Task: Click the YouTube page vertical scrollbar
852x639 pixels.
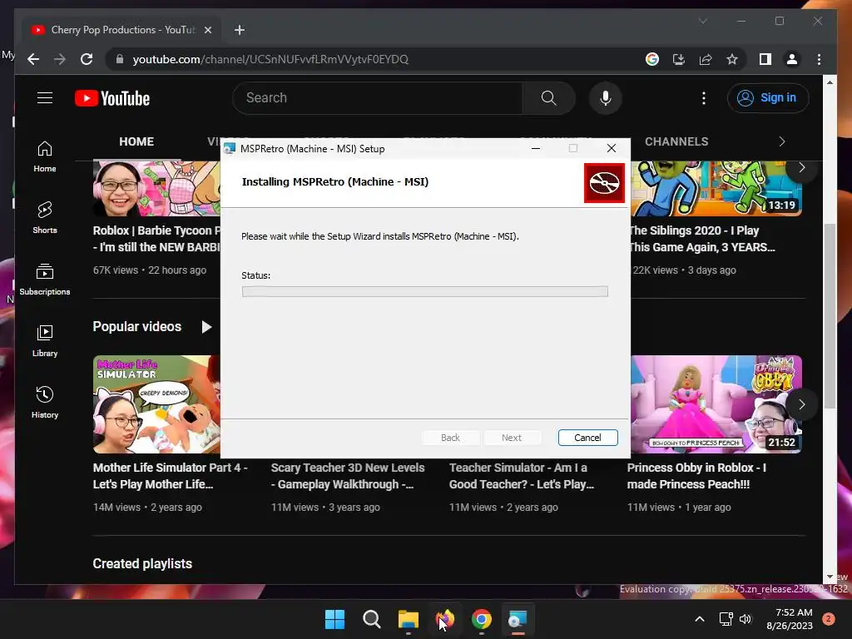Action: (x=830, y=315)
